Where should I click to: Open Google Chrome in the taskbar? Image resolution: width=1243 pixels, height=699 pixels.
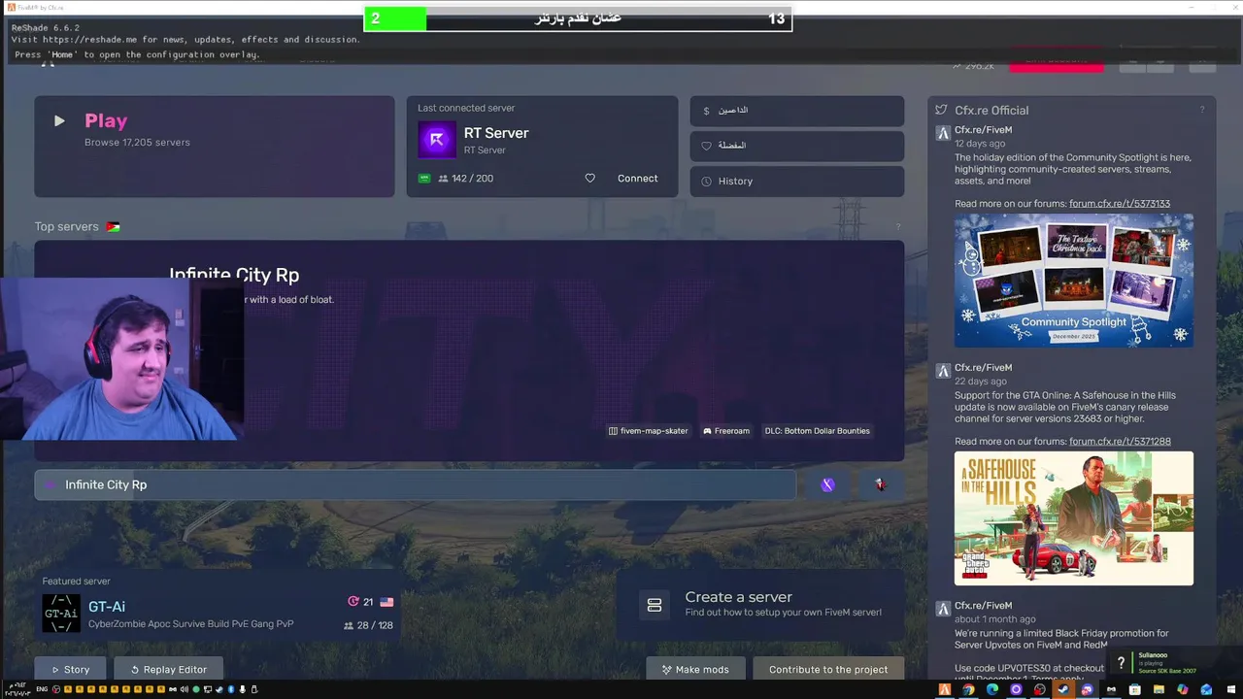(968, 689)
